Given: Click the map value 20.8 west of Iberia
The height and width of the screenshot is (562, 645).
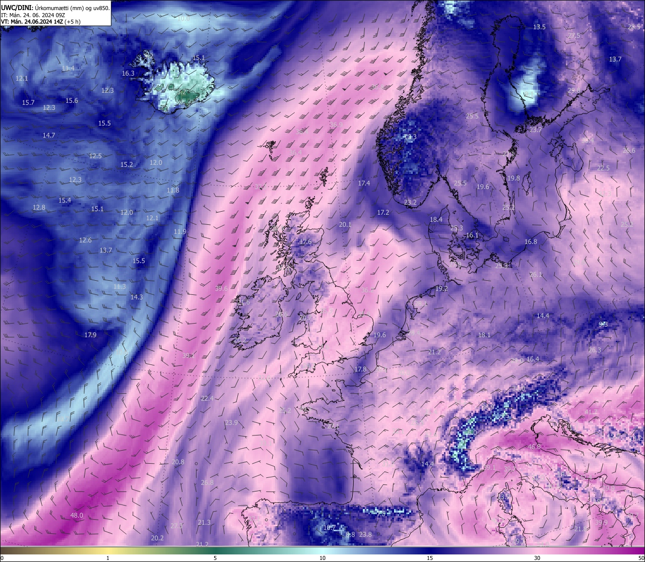Looking at the screenshot, I should 178,462.
